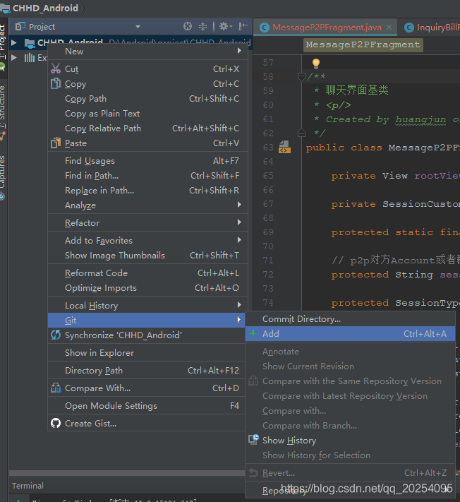This screenshot has height=502, width=460.
Task: Click the collapse all icon in Project panel
Action: click(202, 26)
